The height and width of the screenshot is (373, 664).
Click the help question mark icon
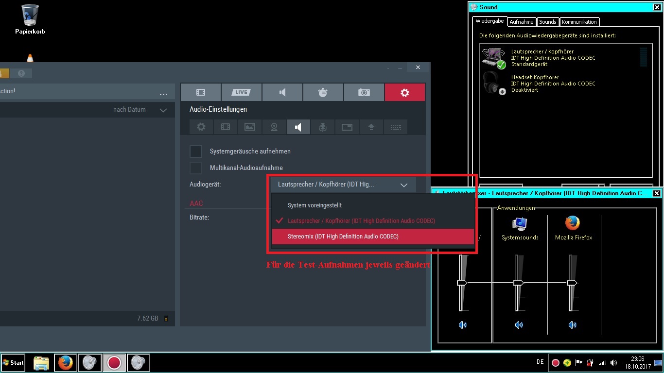coord(21,73)
